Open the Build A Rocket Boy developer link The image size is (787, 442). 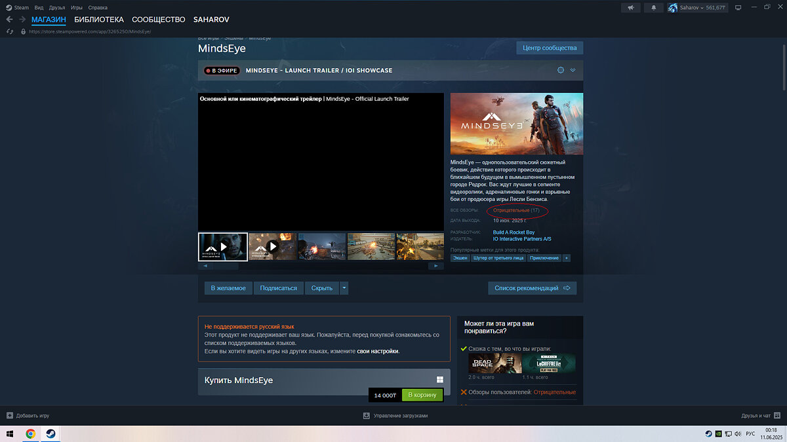514,232
